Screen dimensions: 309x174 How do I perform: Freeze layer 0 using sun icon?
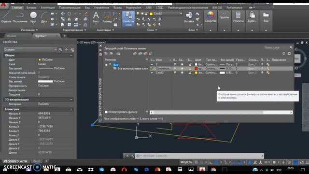(182, 64)
